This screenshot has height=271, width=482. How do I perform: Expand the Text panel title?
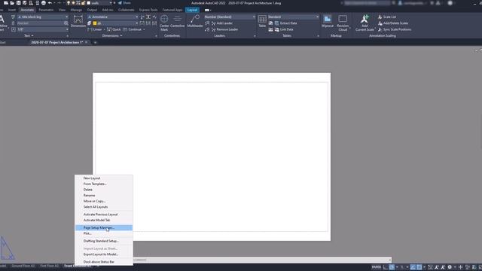pyautogui.click(x=29, y=35)
